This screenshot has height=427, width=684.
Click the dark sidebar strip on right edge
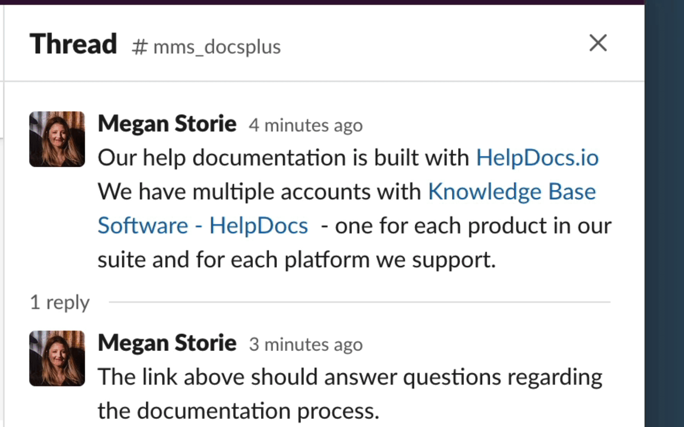click(664, 213)
